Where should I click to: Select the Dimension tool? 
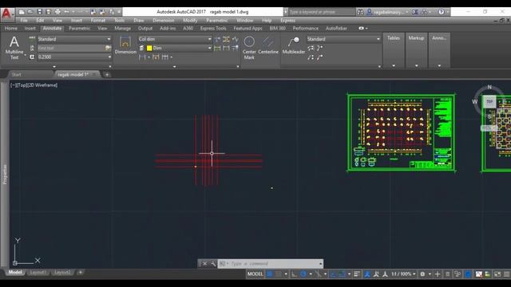125,45
